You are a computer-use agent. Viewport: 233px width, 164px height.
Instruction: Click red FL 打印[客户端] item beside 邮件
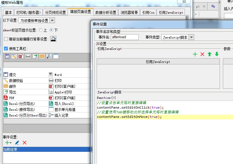pyautogui.click(x=69, y=86)
